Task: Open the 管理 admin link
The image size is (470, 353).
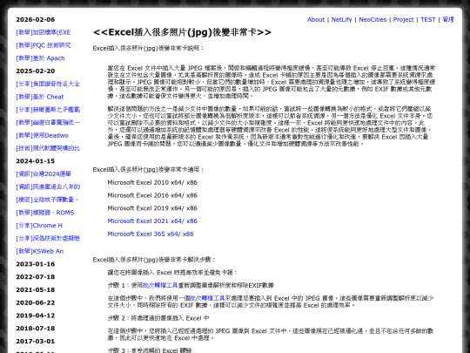Action: 448,19
